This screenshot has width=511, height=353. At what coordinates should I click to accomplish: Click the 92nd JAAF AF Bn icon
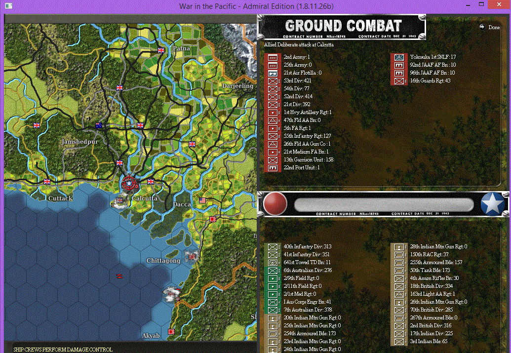(x=399, y=65)
